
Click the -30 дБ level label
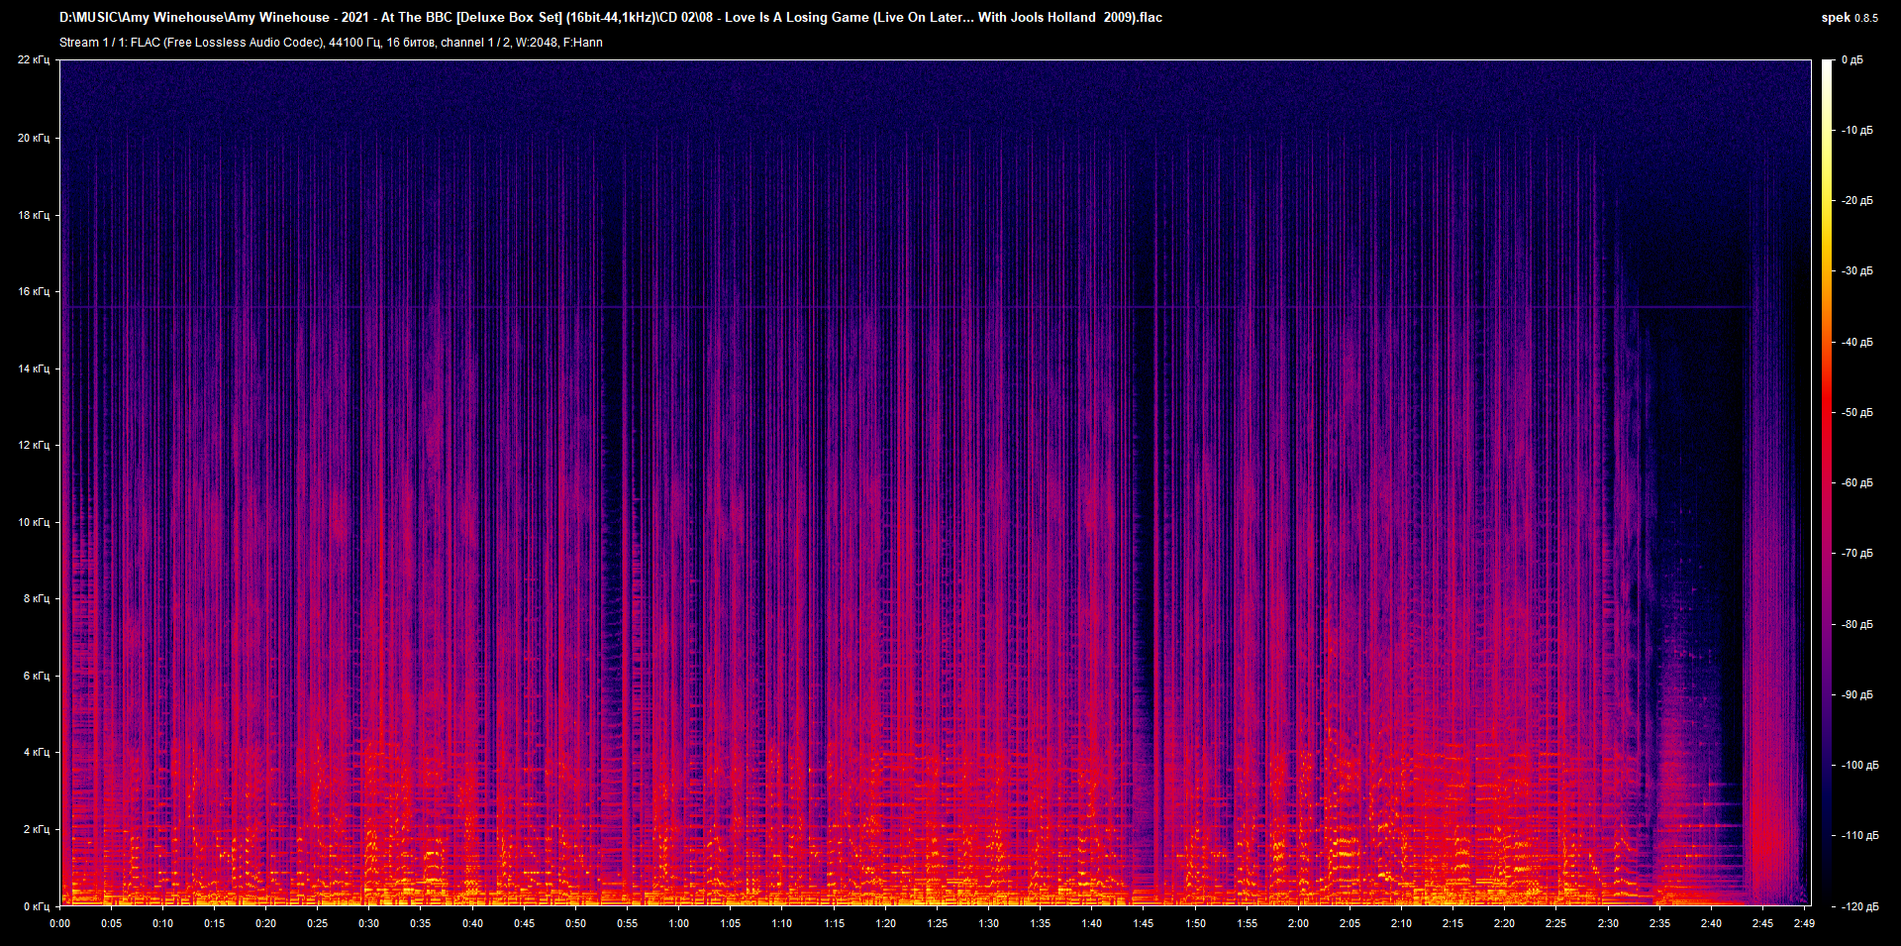click(x=1857, y=270)
